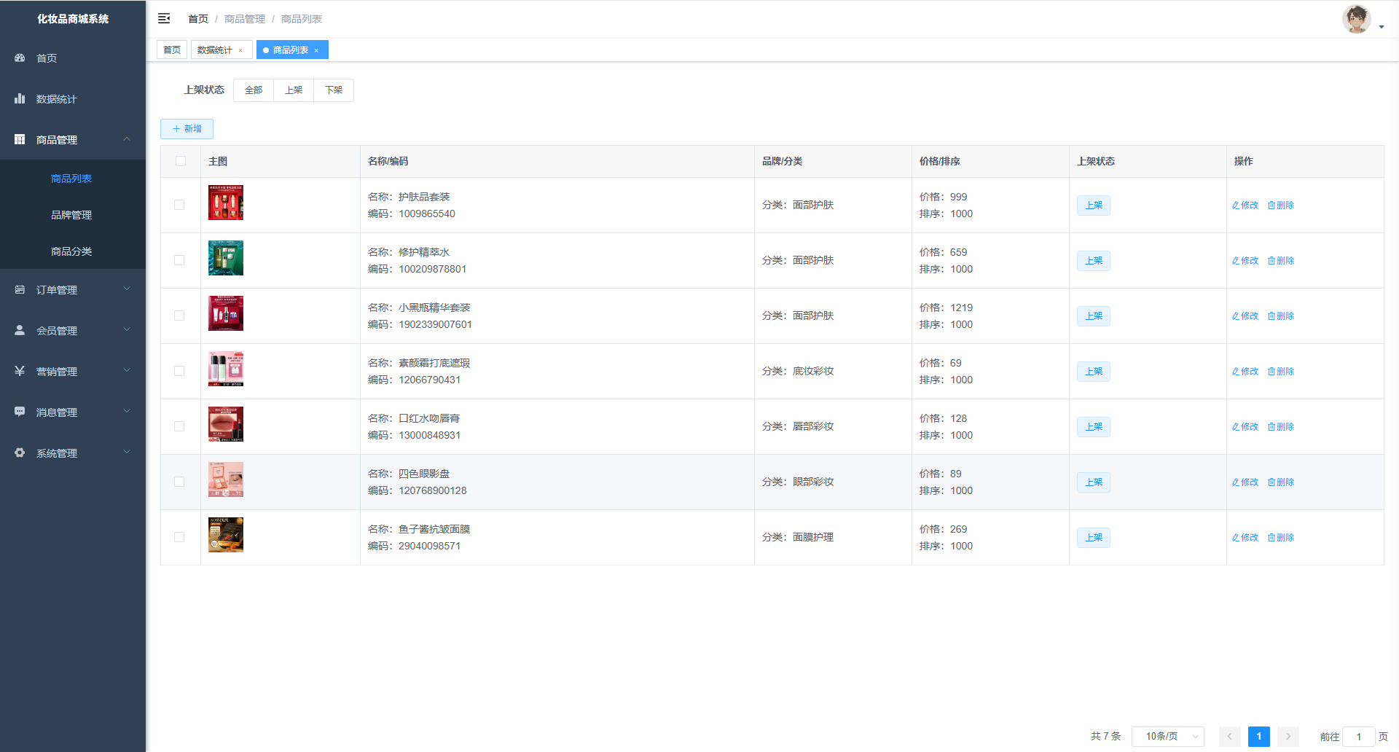
Task: Click the 会员管理 person icon
Action: [x=20, y=330]
